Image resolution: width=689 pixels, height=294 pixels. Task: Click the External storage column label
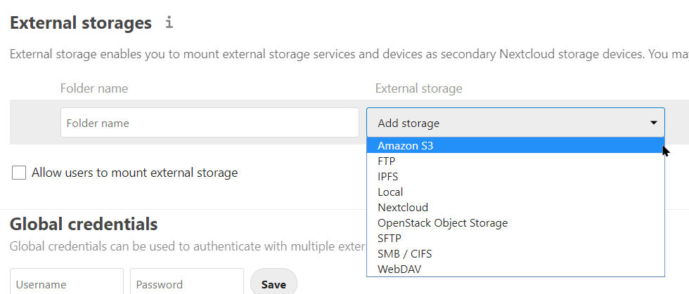tap(419, 88)
